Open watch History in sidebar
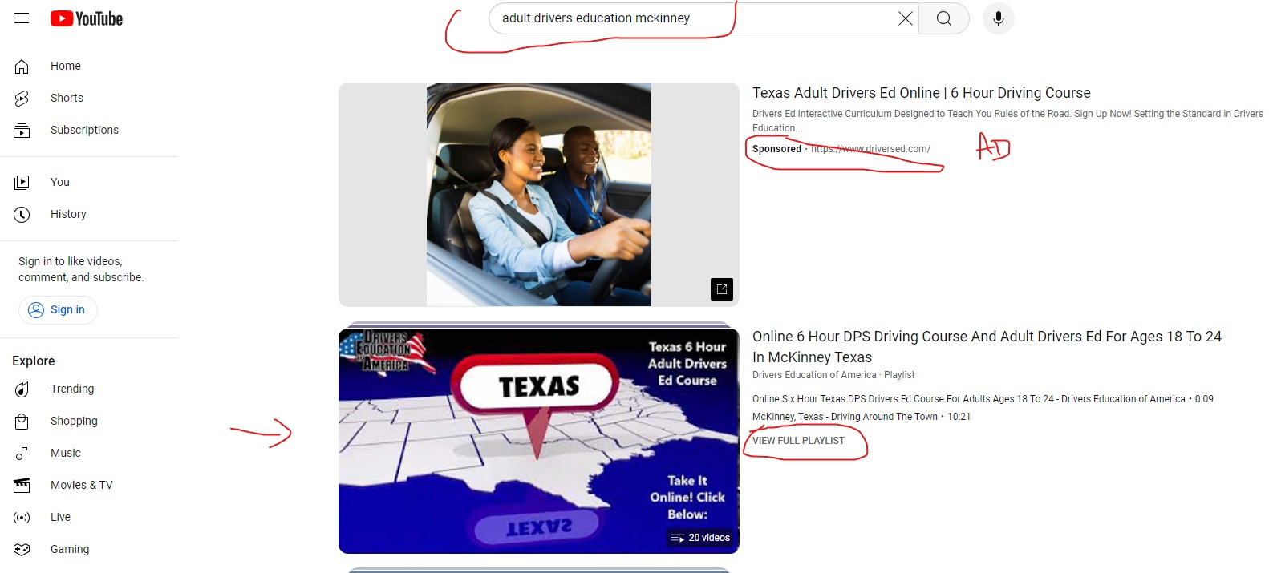 pyautogui.click(x=68, y=214)
